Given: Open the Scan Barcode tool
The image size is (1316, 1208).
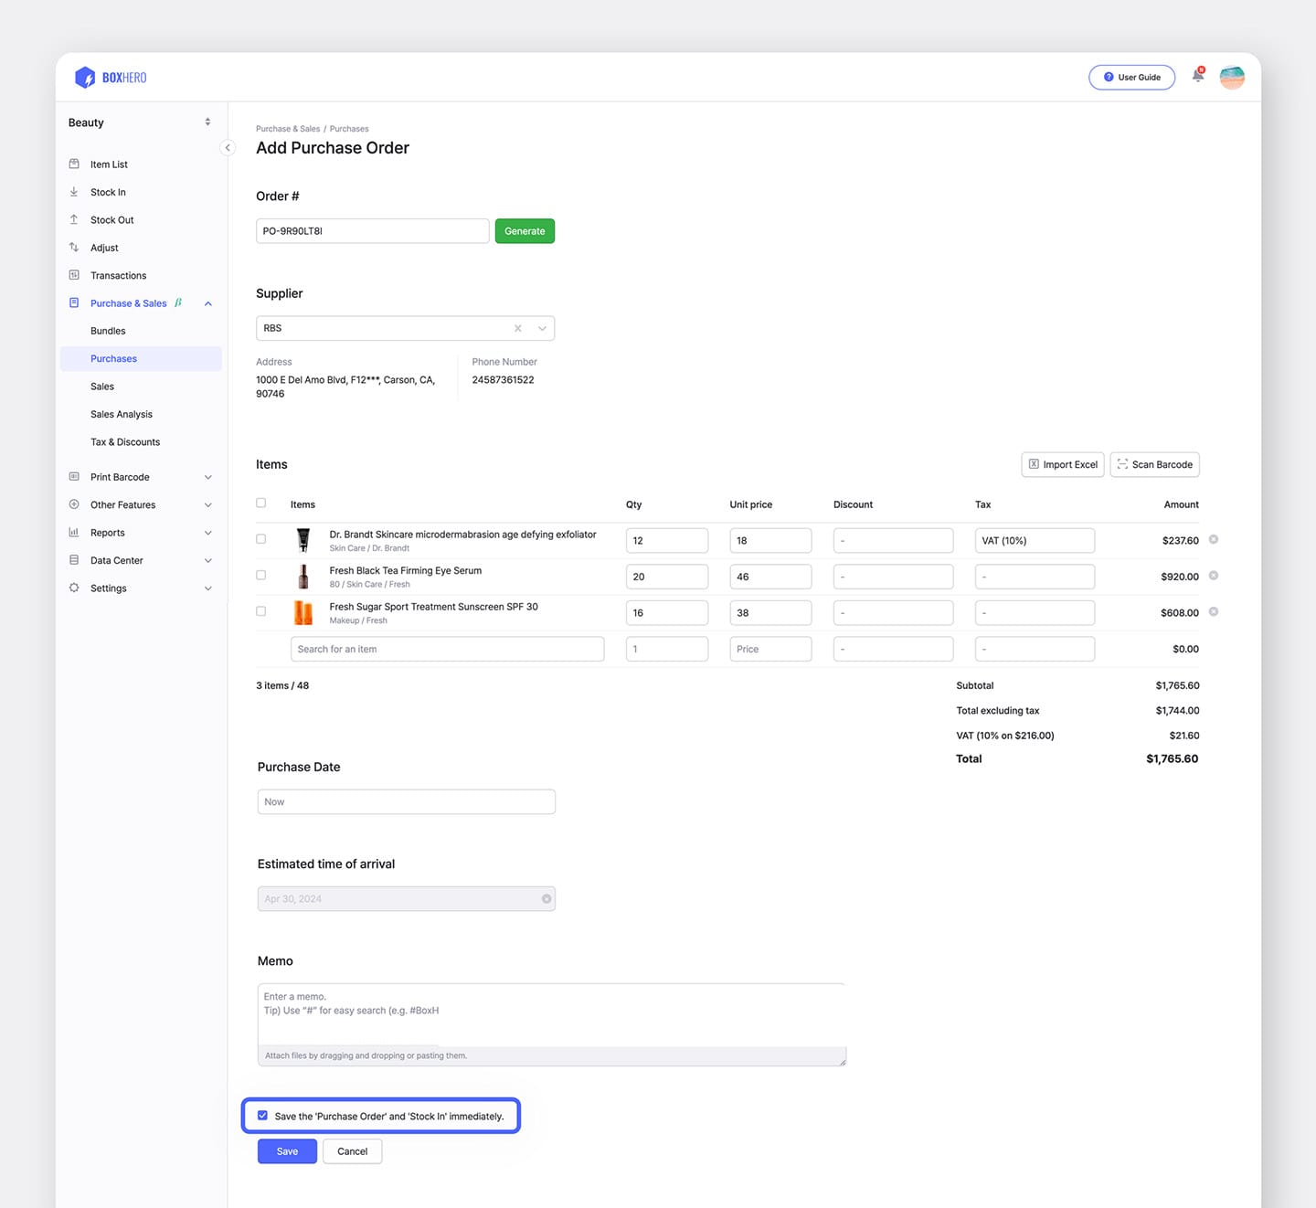Looking at the screenshot, I should (1154, 464).
